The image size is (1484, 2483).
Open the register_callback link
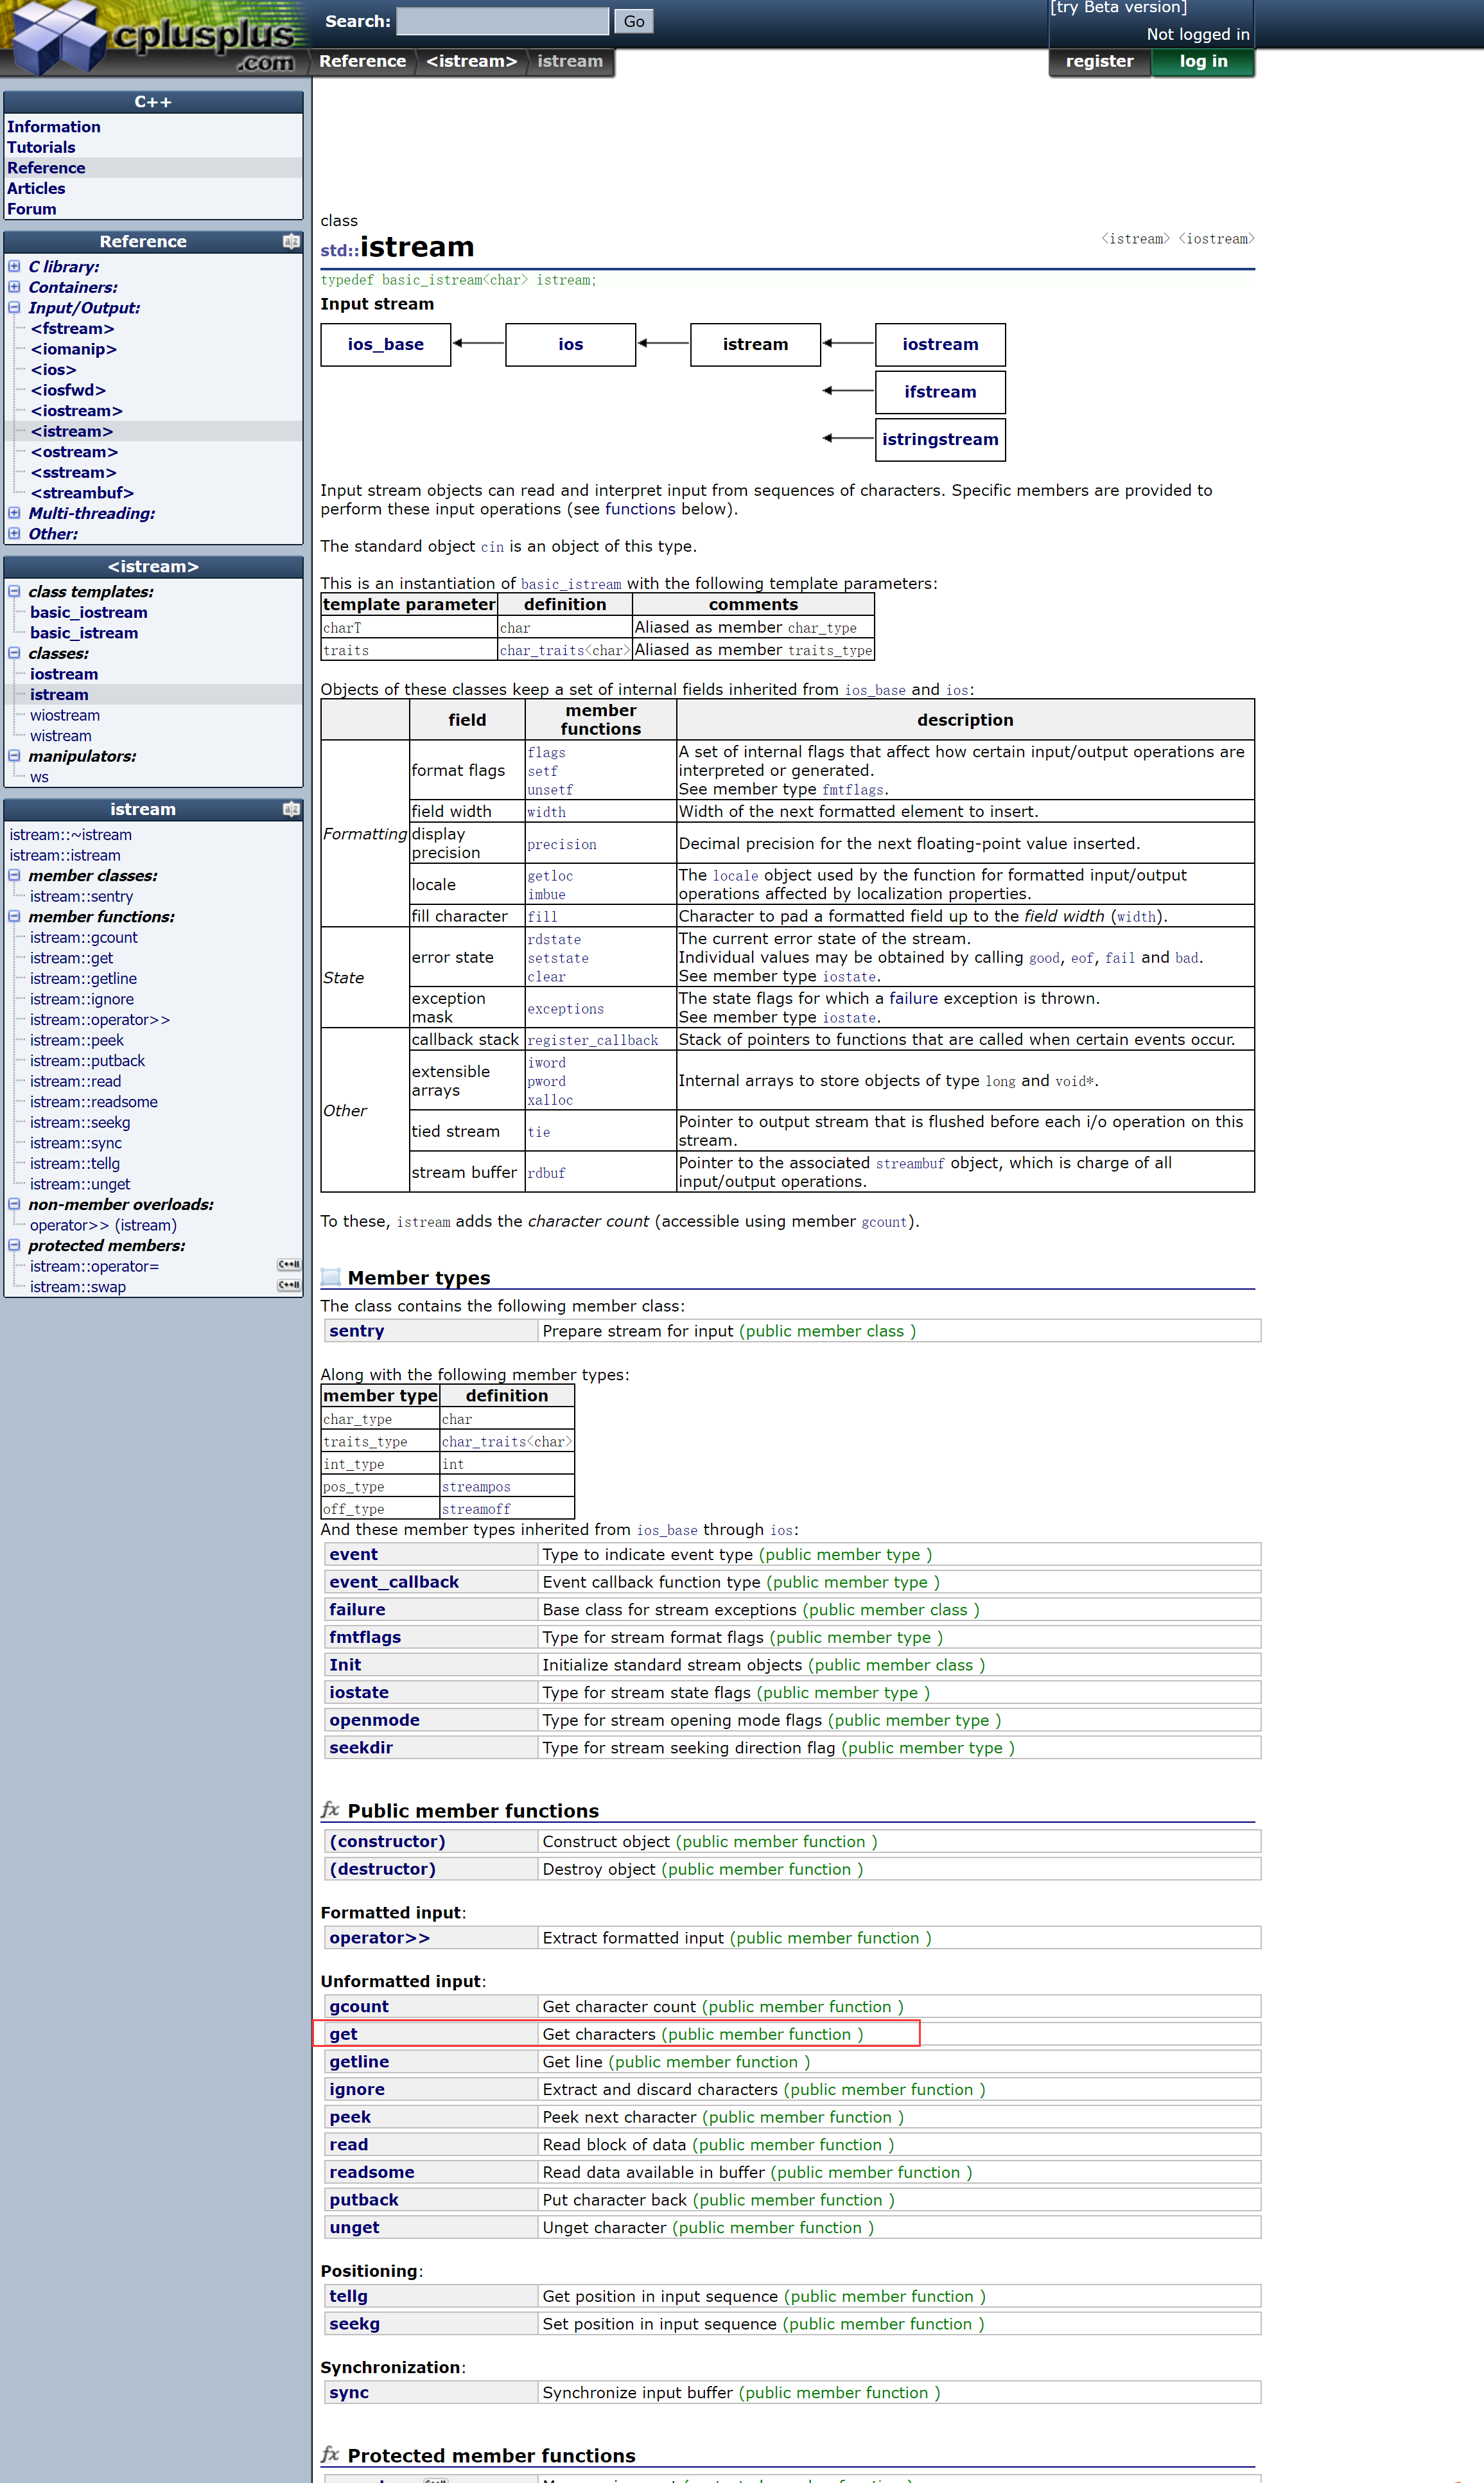593,1040
